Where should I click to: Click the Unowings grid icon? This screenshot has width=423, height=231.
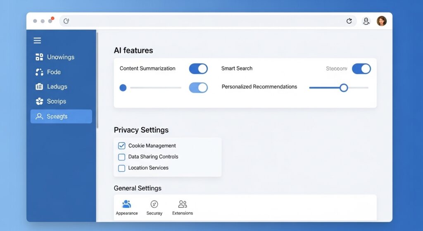point(39,57)
